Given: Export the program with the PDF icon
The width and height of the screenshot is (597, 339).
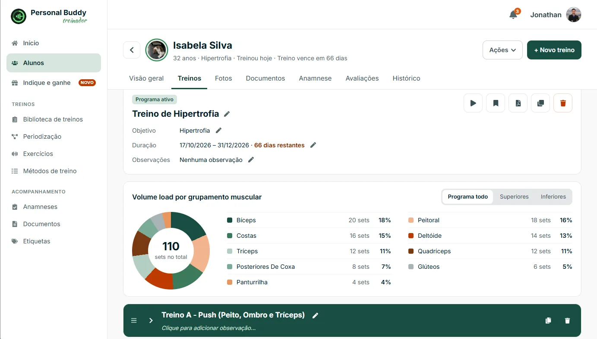Looking at the screenshot, I should pyautogui.click(x=518, y=103).
